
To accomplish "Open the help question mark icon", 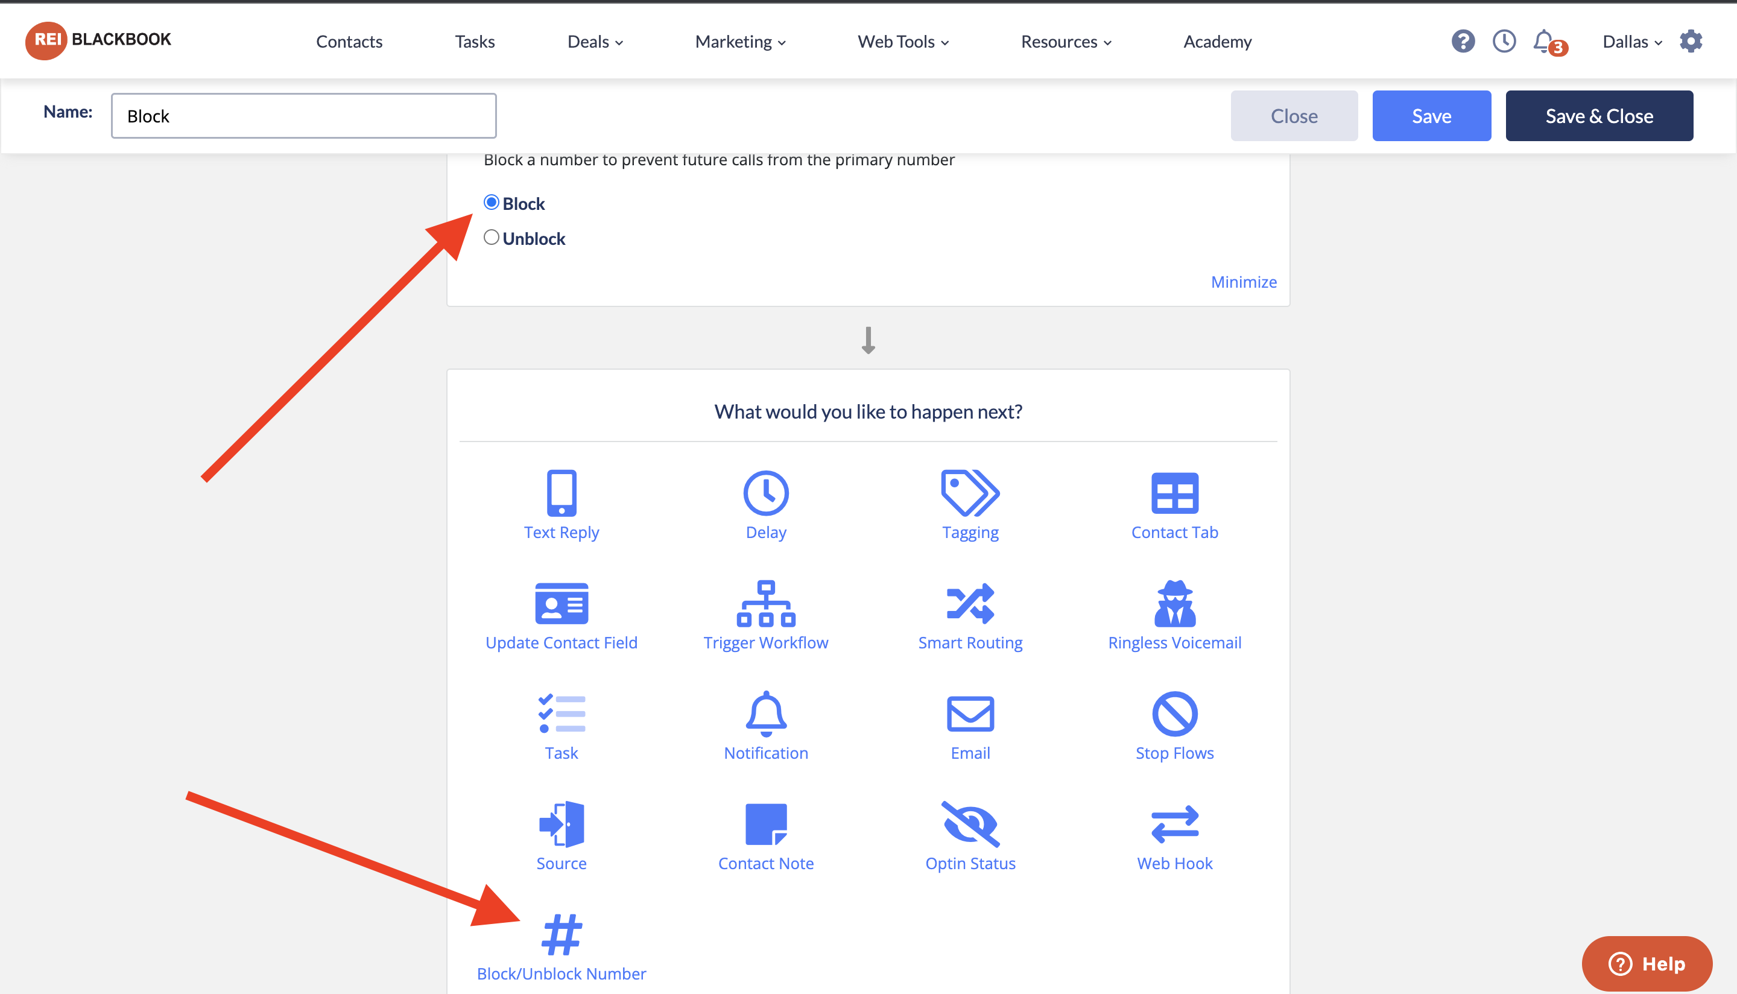I will tap(1463, 42).
